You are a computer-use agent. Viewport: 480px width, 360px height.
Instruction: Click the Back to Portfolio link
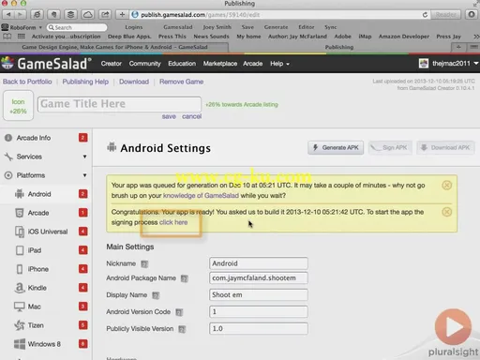pyautogui.click(x=27, y=82)
